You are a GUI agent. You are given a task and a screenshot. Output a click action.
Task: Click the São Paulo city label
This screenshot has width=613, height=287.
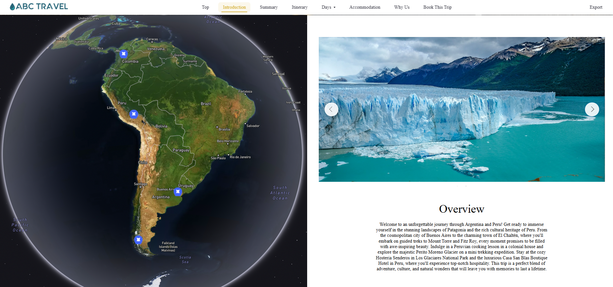pos(218,158)
